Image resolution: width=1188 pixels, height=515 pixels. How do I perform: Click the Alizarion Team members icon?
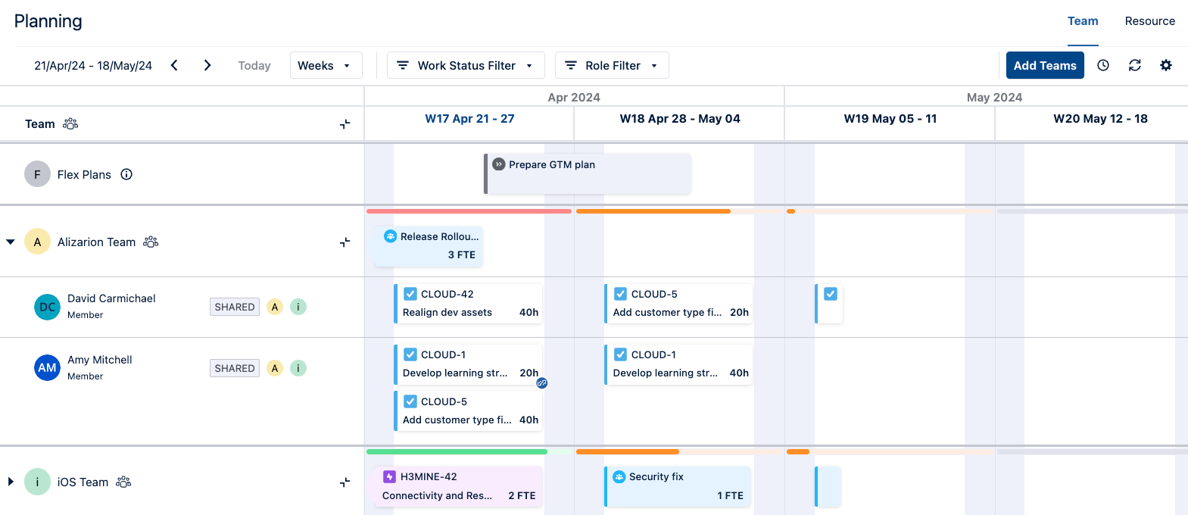(151, 242)
